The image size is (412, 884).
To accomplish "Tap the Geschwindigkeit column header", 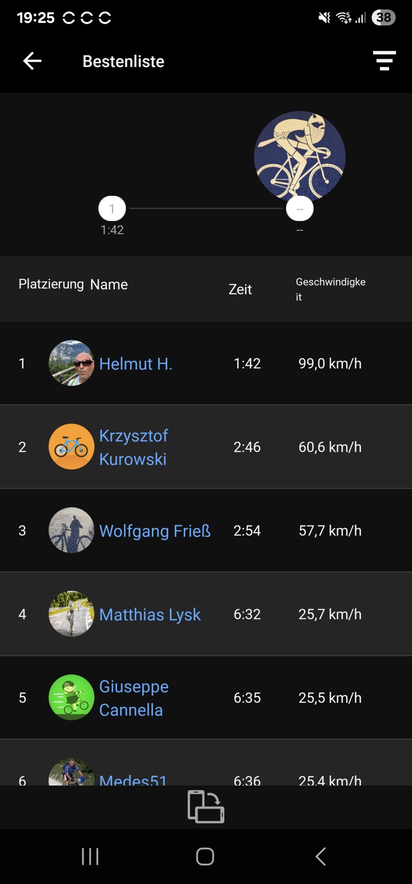I will (x=330, y=289).
